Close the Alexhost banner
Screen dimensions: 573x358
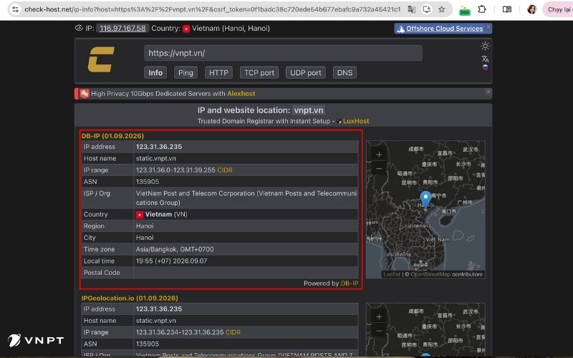pyautogui.click(x=488, y=92)
